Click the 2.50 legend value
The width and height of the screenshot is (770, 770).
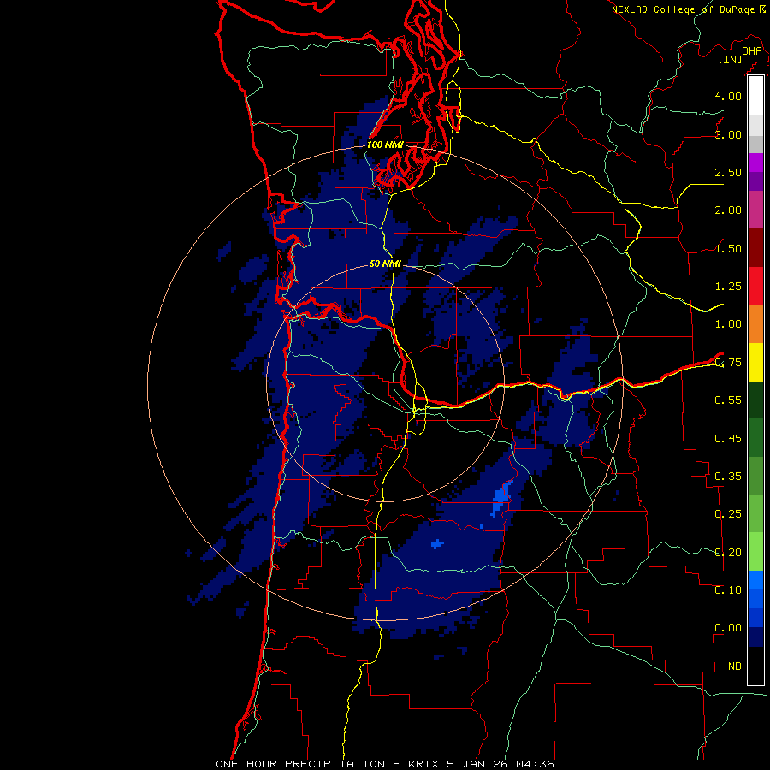[728, 172]
